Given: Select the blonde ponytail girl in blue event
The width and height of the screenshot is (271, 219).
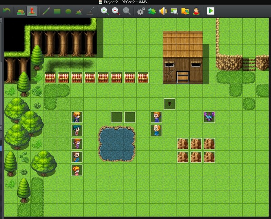Looking at the screenshot, I should 156,130.
